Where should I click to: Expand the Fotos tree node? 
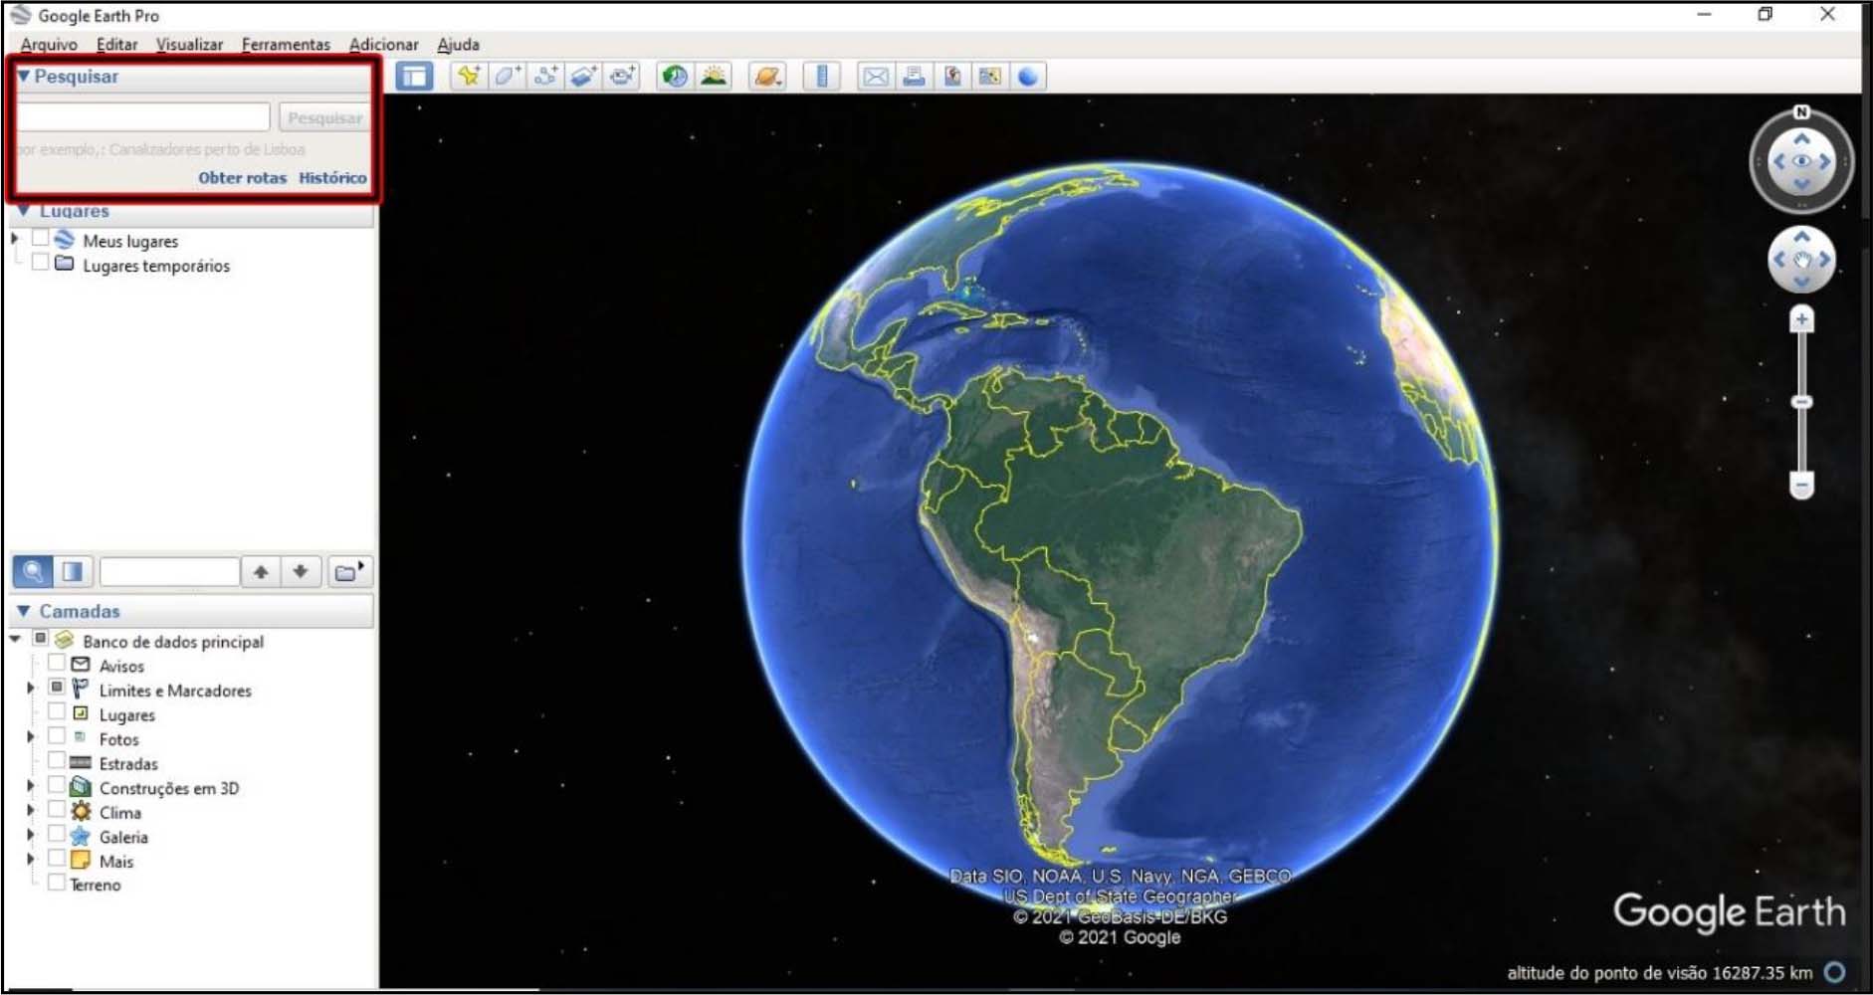pyautogui.click(x=30, y=736)
